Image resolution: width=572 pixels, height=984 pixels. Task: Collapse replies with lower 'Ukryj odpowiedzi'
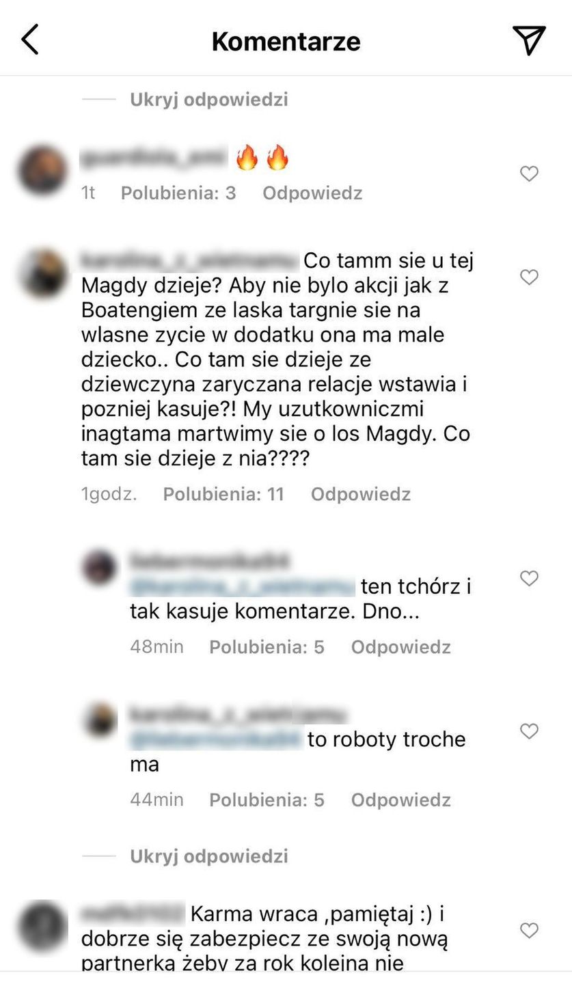(x=209, y=856)
